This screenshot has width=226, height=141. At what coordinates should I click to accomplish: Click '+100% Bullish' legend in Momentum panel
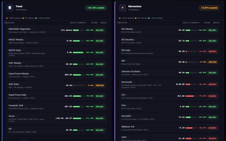(155, 18)
